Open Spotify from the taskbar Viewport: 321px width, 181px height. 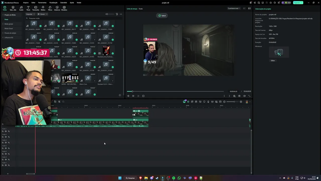pyautogui.click(x=174, y=178)
